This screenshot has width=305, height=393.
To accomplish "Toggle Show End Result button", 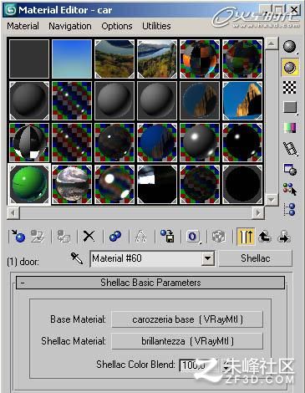I will point(246,237).
